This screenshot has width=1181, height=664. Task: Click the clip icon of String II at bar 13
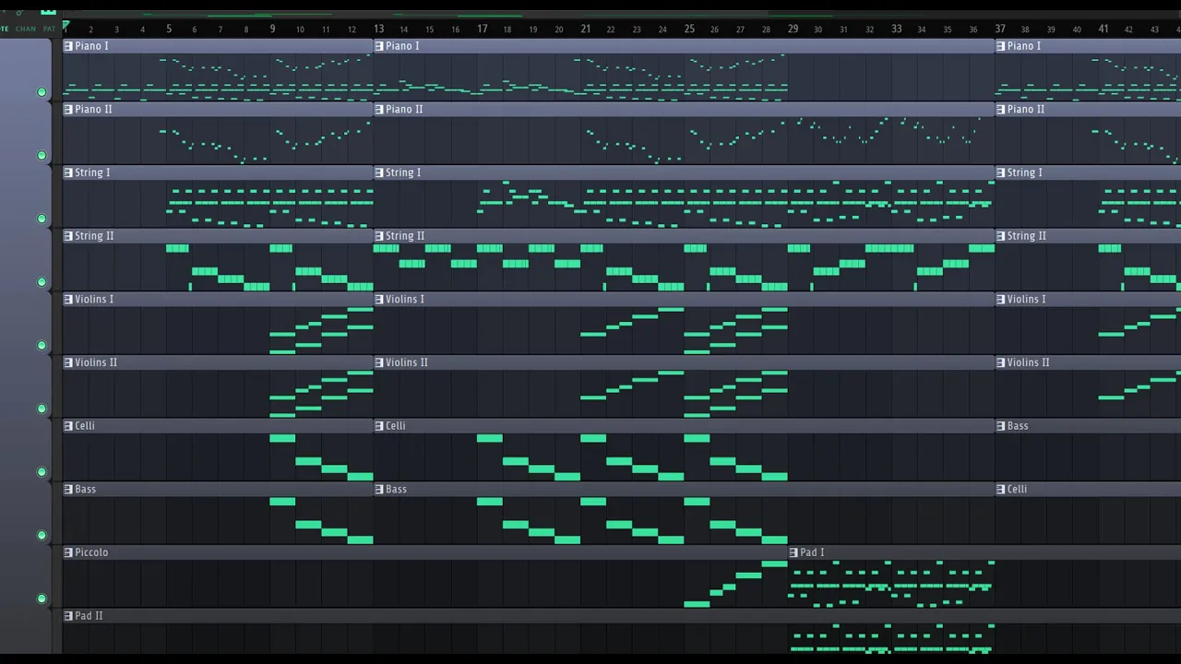pyautogui.click(x=379, y=236)
